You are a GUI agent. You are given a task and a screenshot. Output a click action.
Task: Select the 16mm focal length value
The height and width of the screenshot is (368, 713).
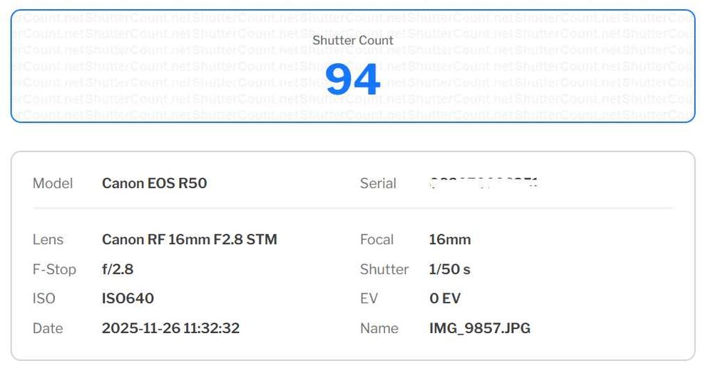pos(450,240)
